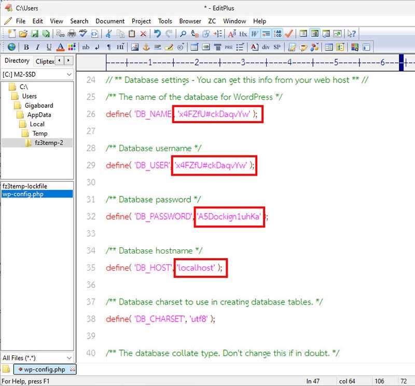Viewport: 415px width, 386px height.
Task: Click the Open file folder icon
Action: (x=23, y=34)
